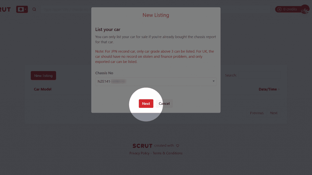The image size is (312, 175).
Task: Click the footer SCRUT logo
Action: pos(143,146)
